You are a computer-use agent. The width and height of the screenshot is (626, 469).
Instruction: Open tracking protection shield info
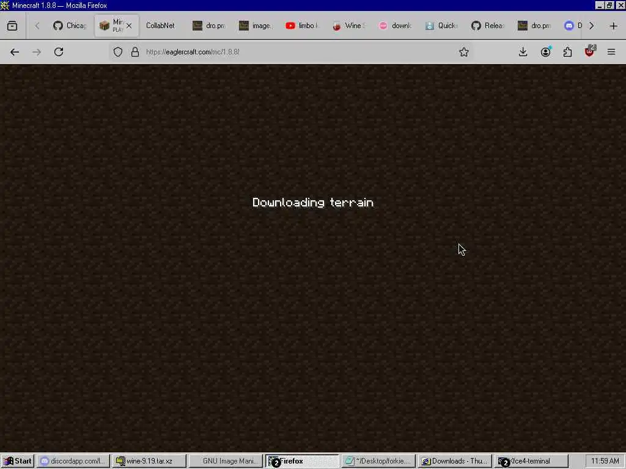[118, 52]
